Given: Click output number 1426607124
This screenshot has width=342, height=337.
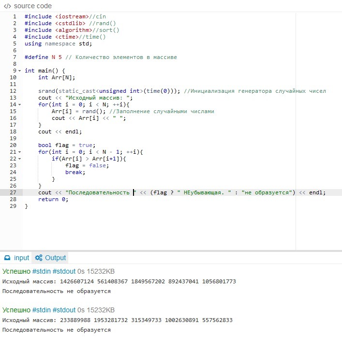Looking at the screenshot, I should coord(77,281).
